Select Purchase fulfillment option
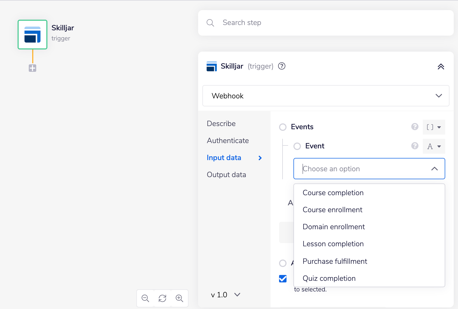The width and height of the screenshot is (458, 309). coord(369,261)
